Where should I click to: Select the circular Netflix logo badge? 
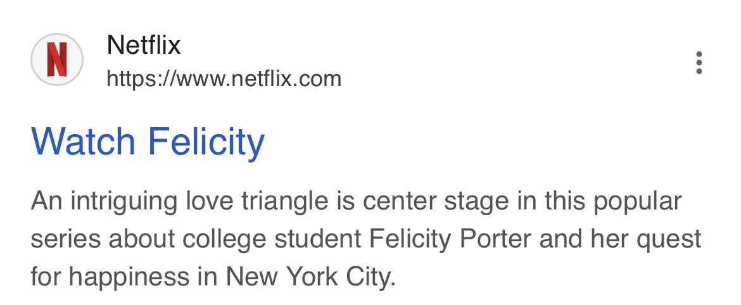(x=57, y=59)
